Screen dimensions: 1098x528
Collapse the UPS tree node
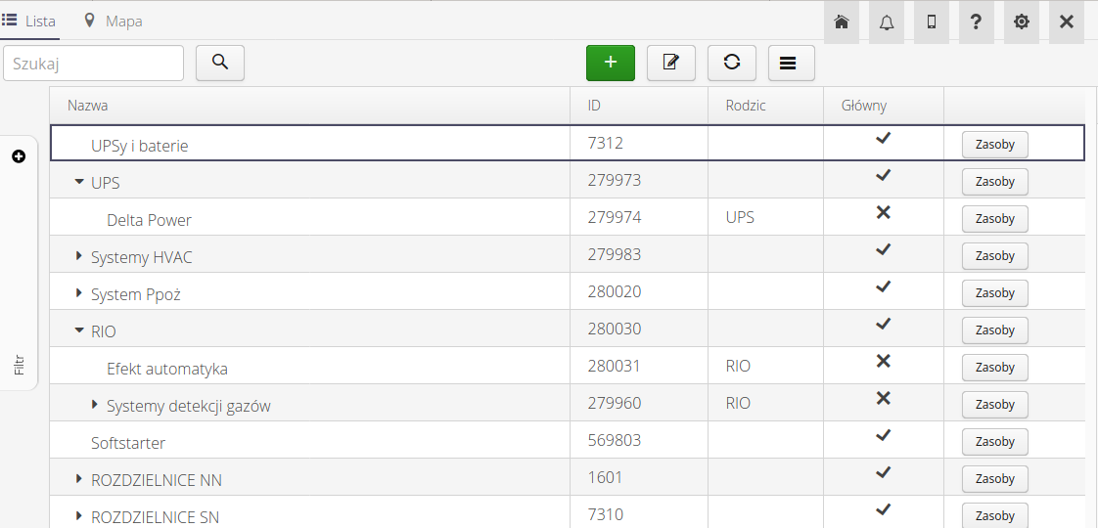[79, 182]
